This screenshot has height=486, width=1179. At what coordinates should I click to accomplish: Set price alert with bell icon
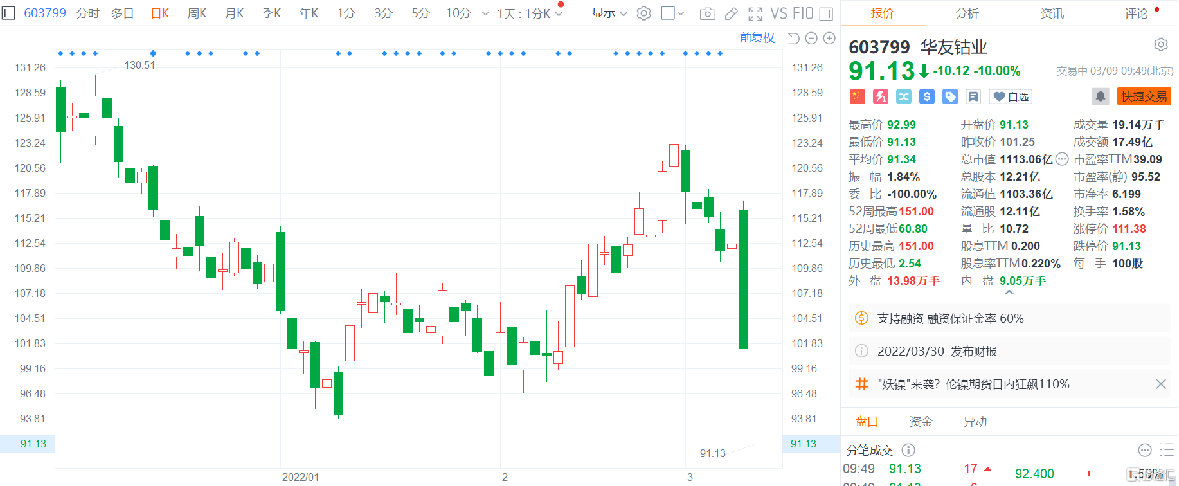point(1101,96)
